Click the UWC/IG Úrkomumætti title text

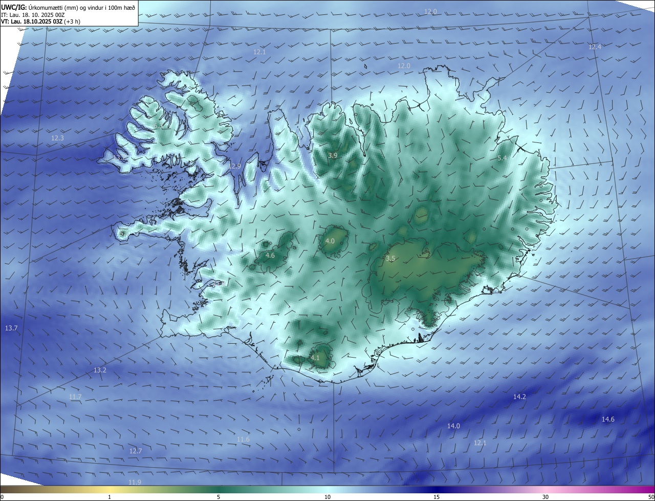pyautogui.click(x=69, y=7)
